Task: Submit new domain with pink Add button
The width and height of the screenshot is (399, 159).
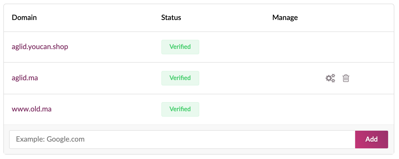Action: (372, 140)
